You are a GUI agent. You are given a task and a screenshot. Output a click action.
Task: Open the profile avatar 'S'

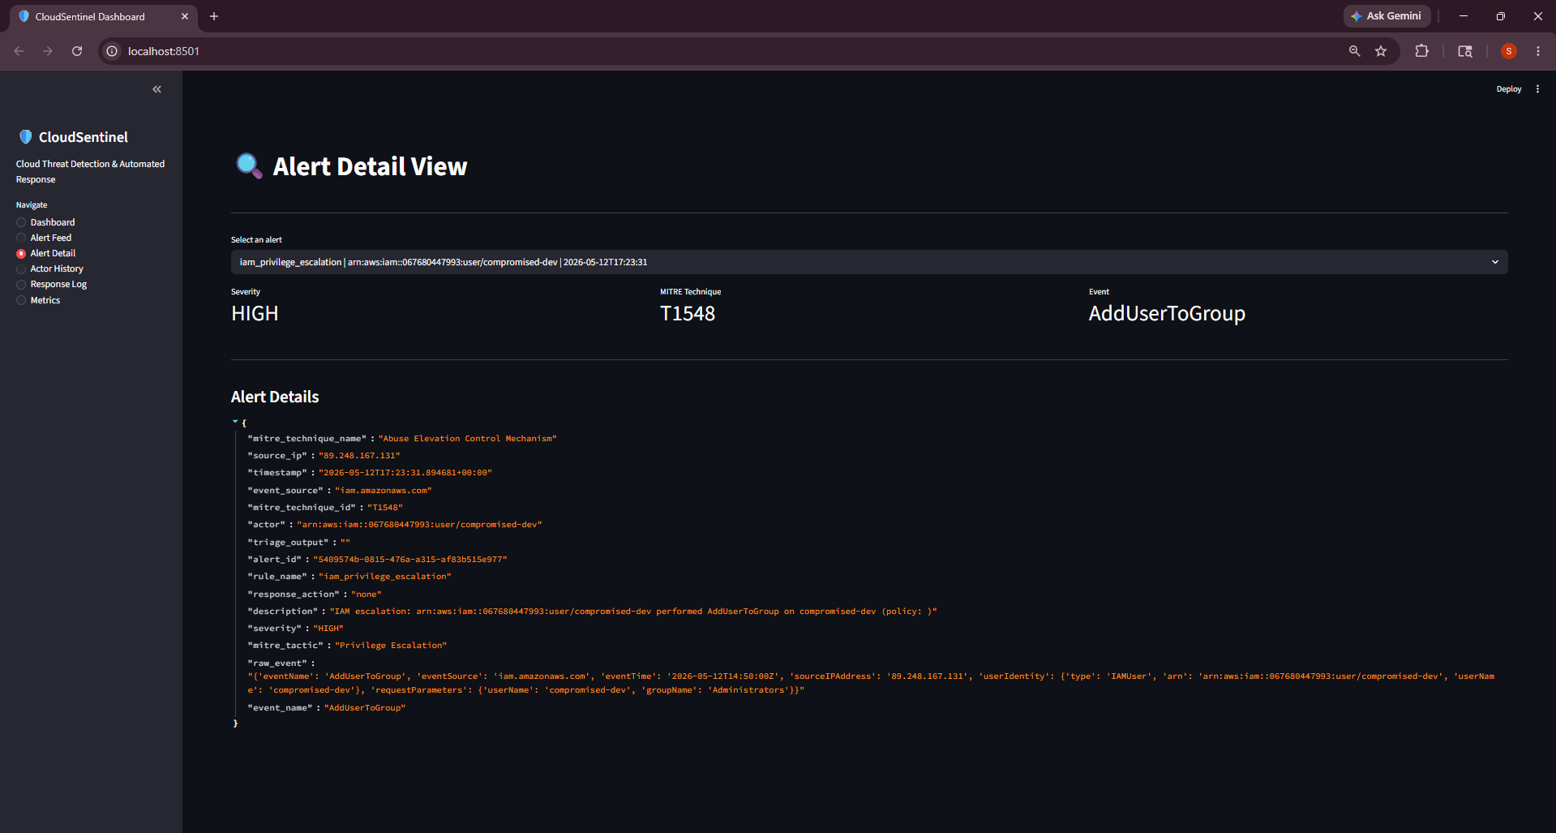click(x=1509, y=51)
